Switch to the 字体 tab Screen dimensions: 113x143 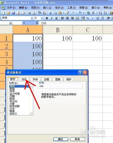point(35,79)
